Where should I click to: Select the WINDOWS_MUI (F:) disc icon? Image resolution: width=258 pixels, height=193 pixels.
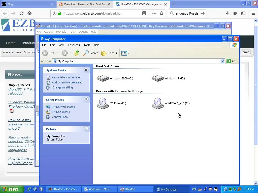point(158,103)
